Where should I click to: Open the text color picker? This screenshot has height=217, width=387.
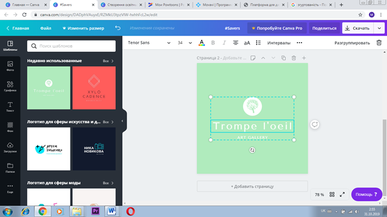(202, 43)
